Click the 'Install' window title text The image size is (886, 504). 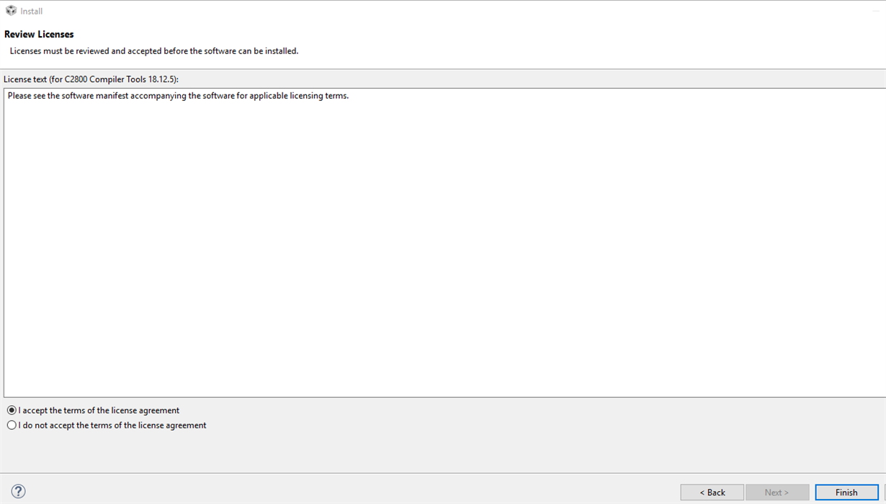[32, 11]
